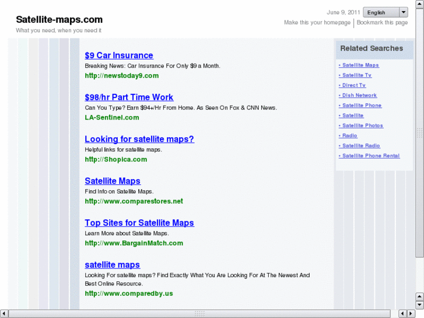Click 'Find Info on Satellite Maps.' text
Viewport: 424px width, 318px height.
119,191
